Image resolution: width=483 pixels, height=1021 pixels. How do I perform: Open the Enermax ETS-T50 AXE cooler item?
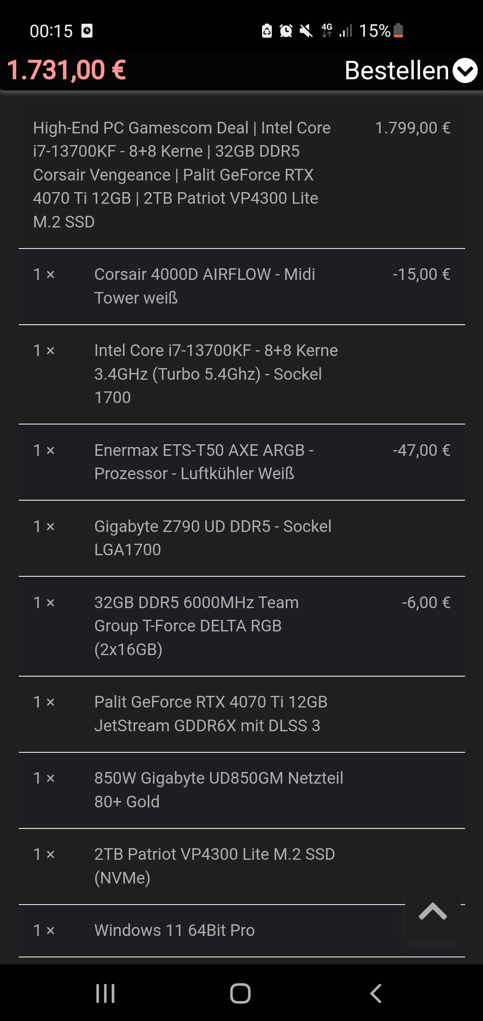[x=204, y=462]
